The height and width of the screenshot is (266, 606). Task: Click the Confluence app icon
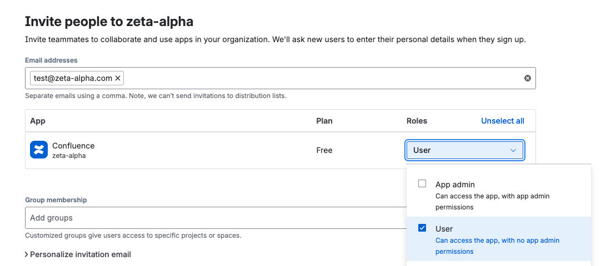39,150
